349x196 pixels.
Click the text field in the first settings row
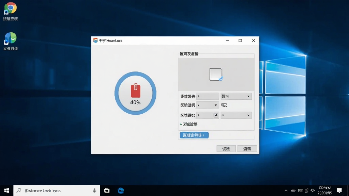pos(208,96)
